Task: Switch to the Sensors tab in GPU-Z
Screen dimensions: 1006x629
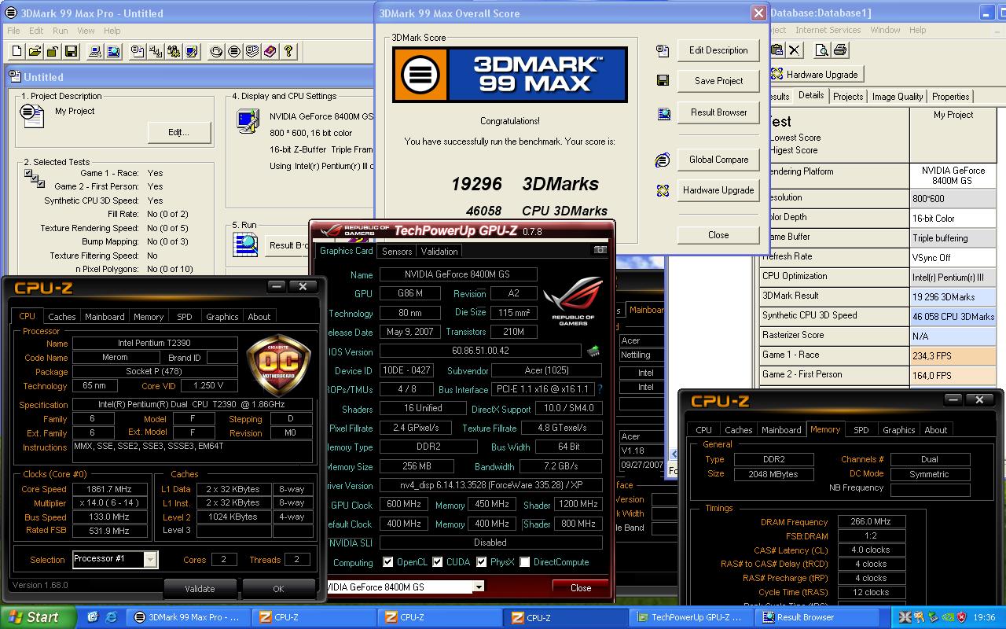Action: [396, 251]
